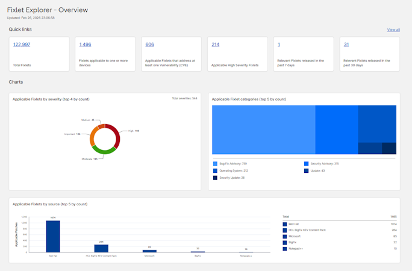Screen dimensions: 412x271
Task: Click the 'Important: 136' donut label
Action: click(x=72, y=134)
